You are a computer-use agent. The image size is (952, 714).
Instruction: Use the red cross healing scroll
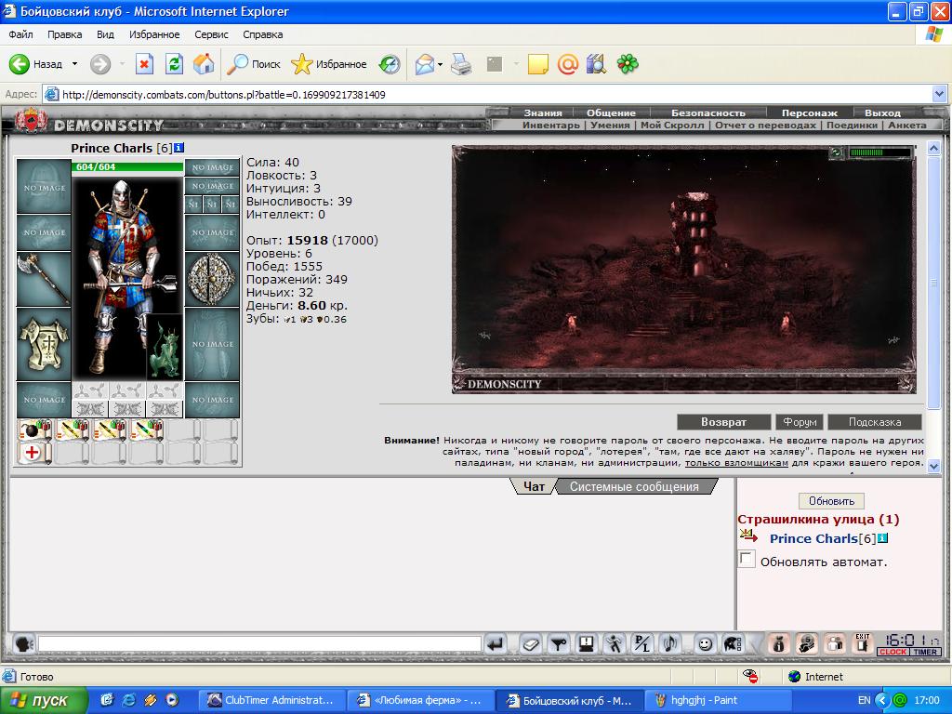(35, 453)
